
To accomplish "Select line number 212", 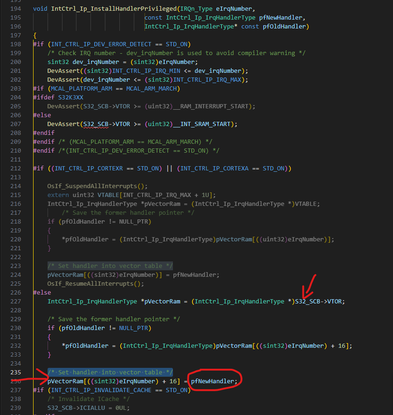I will click(x=15, y=168).
